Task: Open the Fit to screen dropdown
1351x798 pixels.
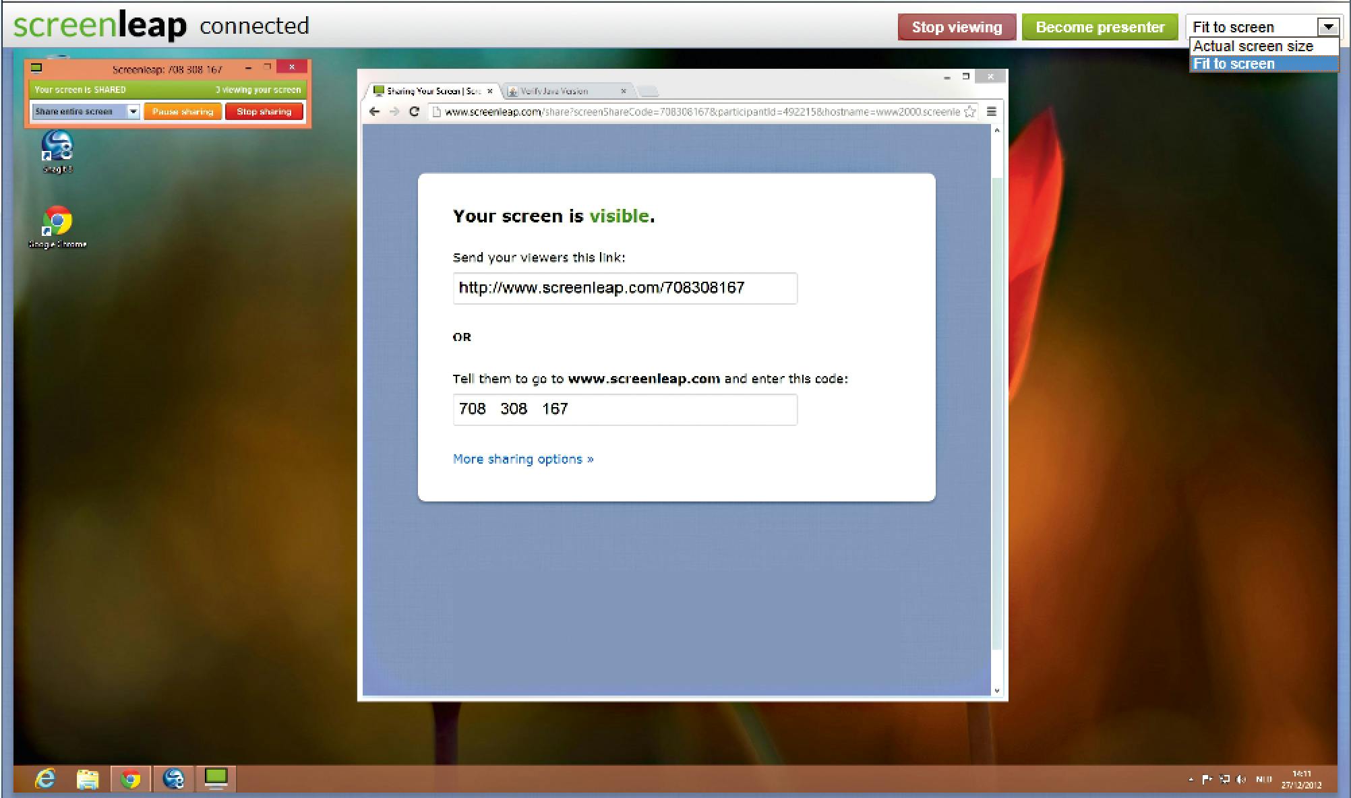Action: 1328,27
